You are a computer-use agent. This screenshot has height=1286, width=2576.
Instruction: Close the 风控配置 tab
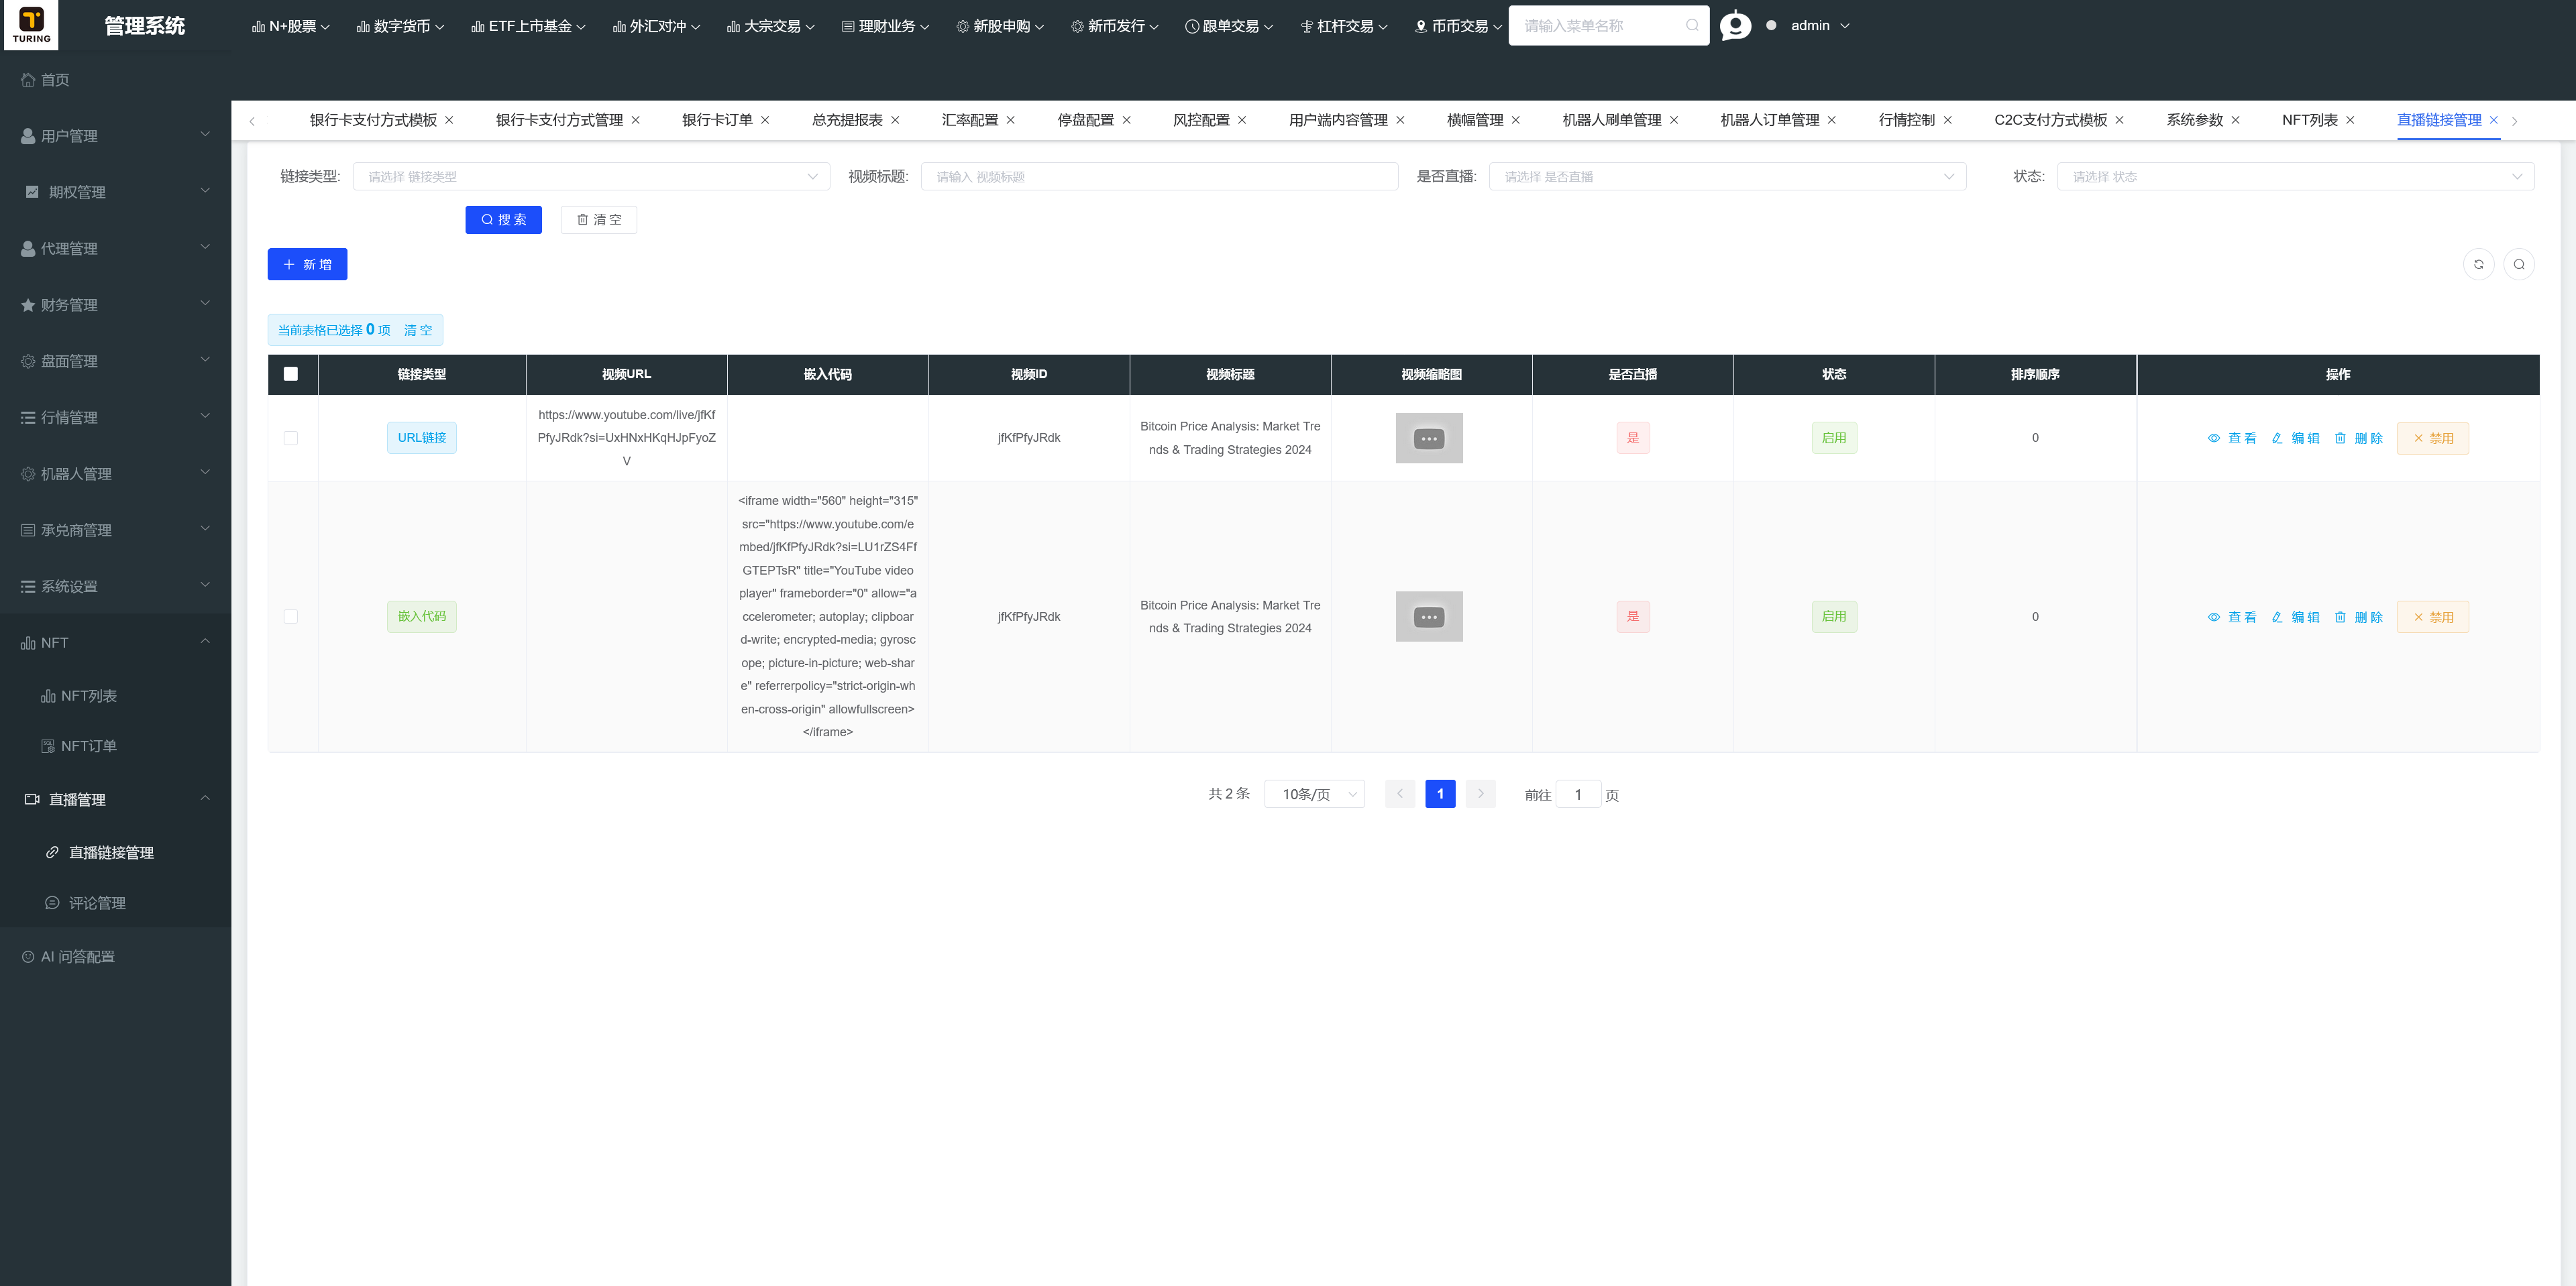click(1242, 120)
